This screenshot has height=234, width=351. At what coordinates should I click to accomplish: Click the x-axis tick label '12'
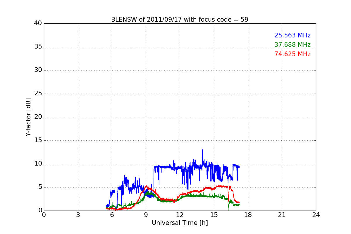[x=180, y=215]
